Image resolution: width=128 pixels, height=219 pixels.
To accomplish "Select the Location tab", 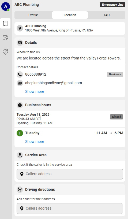I will (70, 15).
